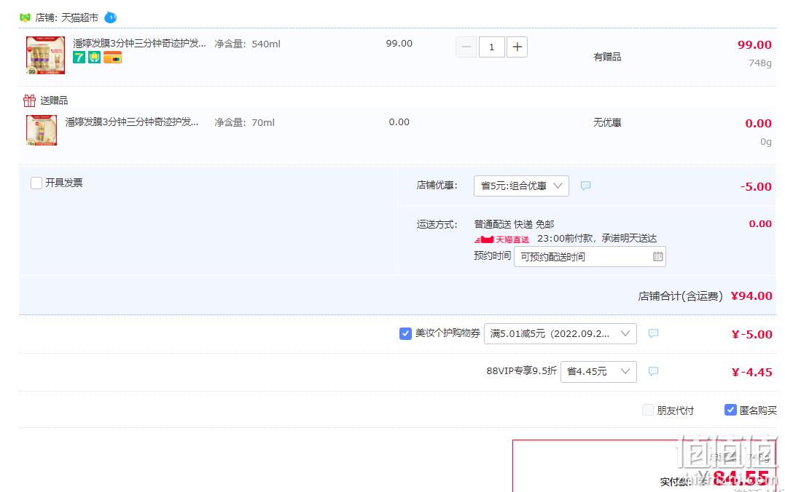Screen dimensions: 785x492
Task: Open Wangwang chat beside 天猫超市
Action: 110,17
